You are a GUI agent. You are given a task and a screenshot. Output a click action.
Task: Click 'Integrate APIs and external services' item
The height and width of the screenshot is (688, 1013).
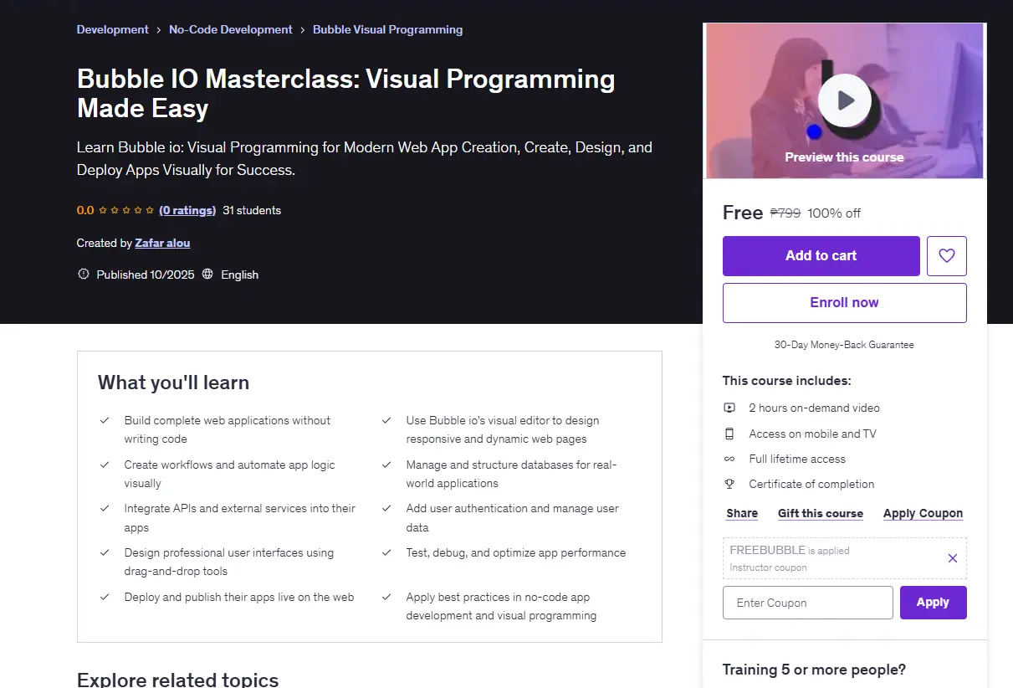[x=240, y=518]
